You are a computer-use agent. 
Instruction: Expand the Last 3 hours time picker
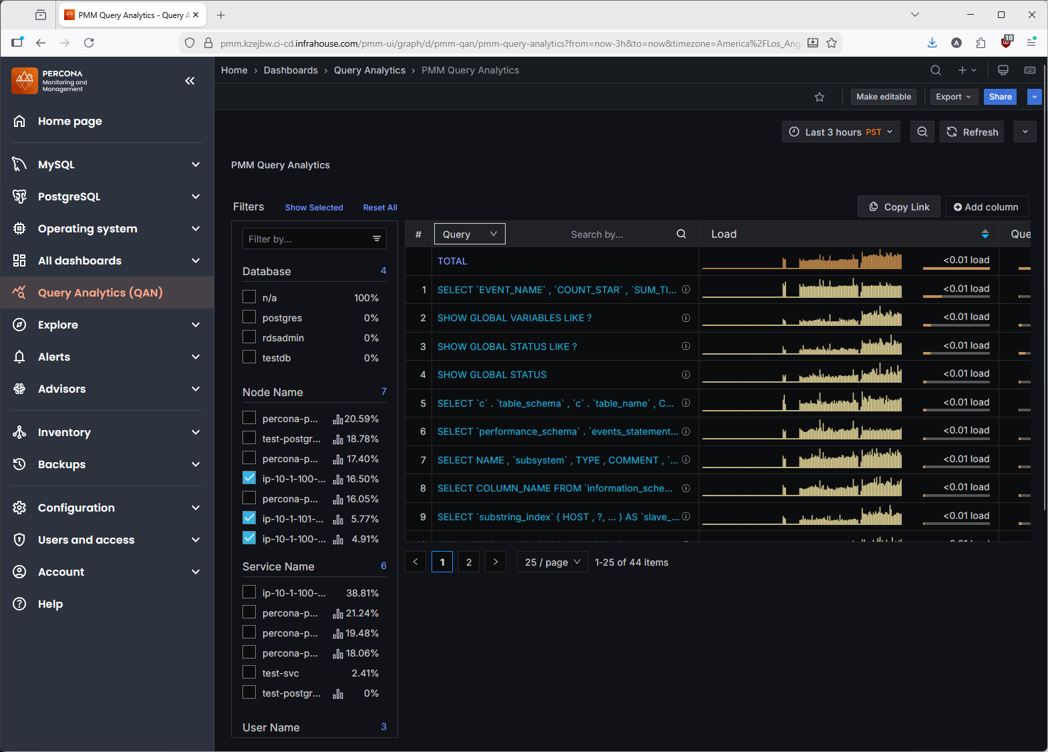[841, 132]
